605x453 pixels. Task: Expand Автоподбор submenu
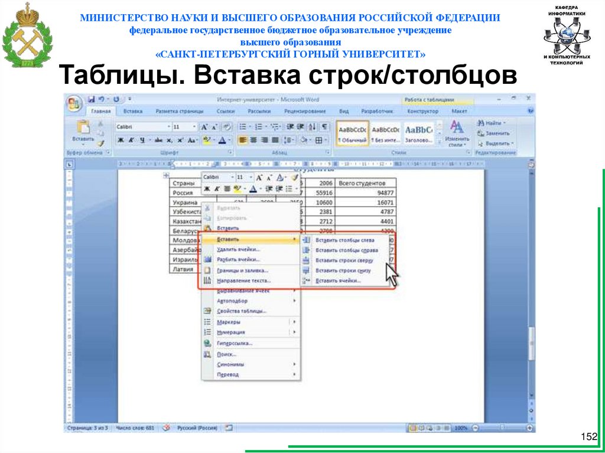(x=251, y=301)
